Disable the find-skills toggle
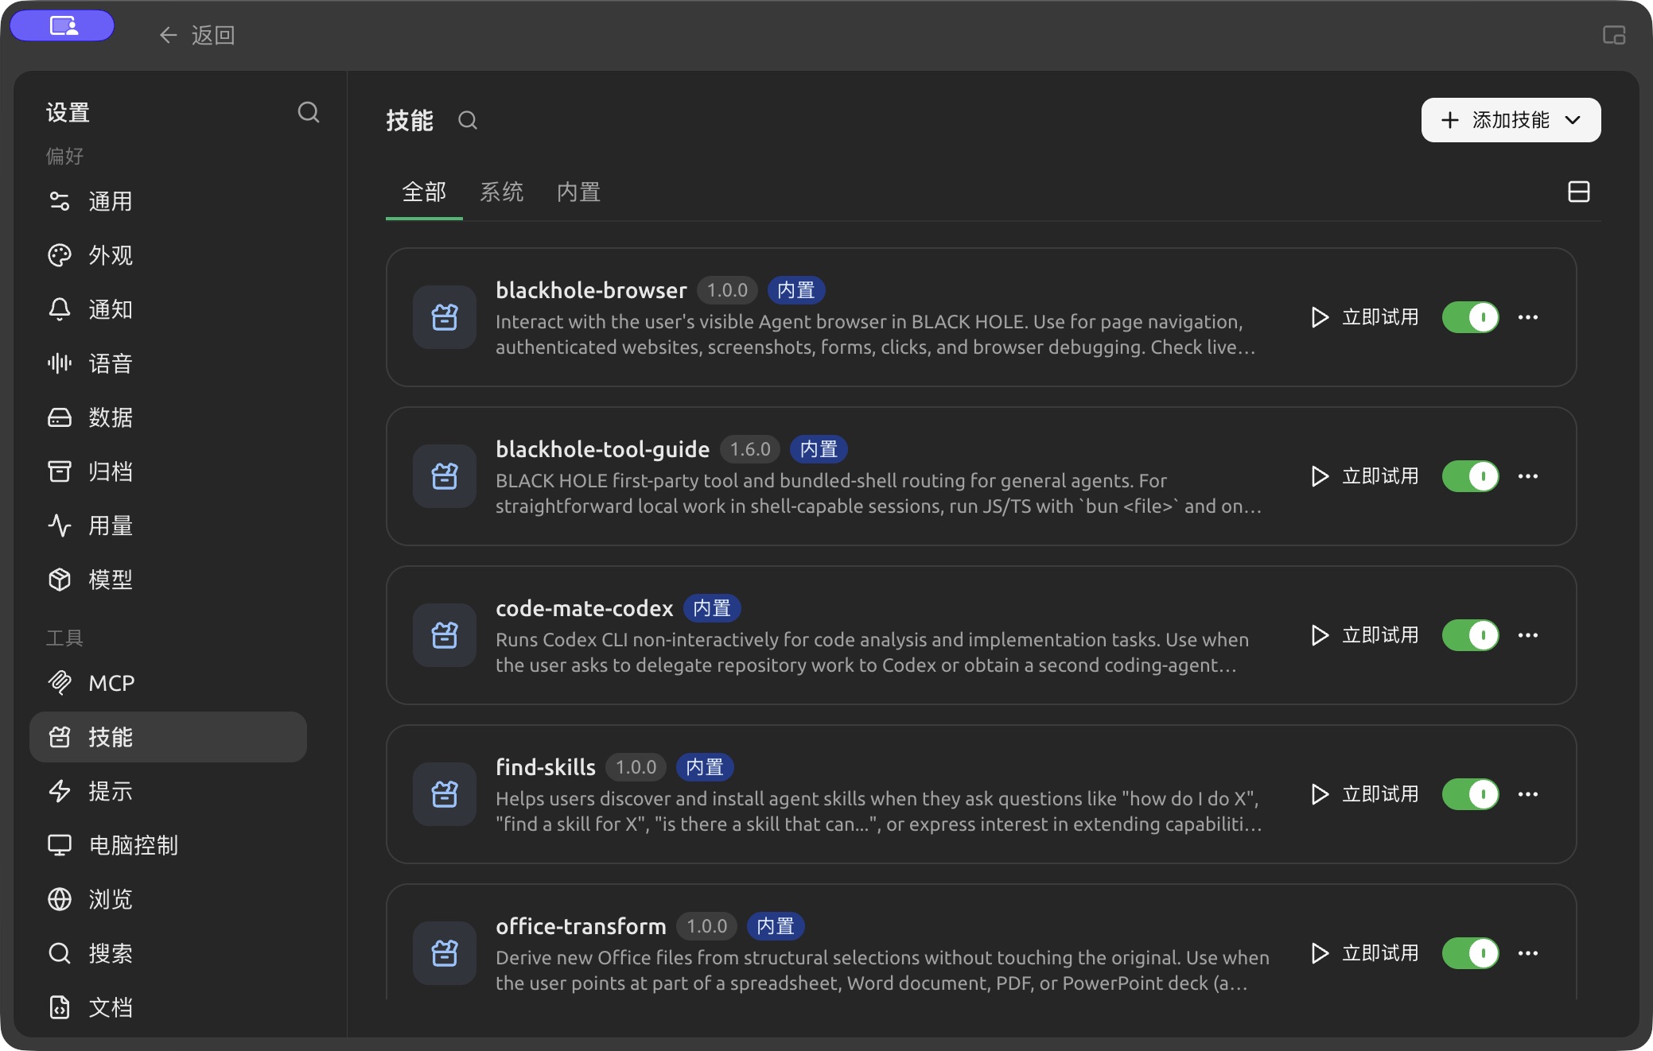The image size is (1653, 1051). (x=1471, y=794)
